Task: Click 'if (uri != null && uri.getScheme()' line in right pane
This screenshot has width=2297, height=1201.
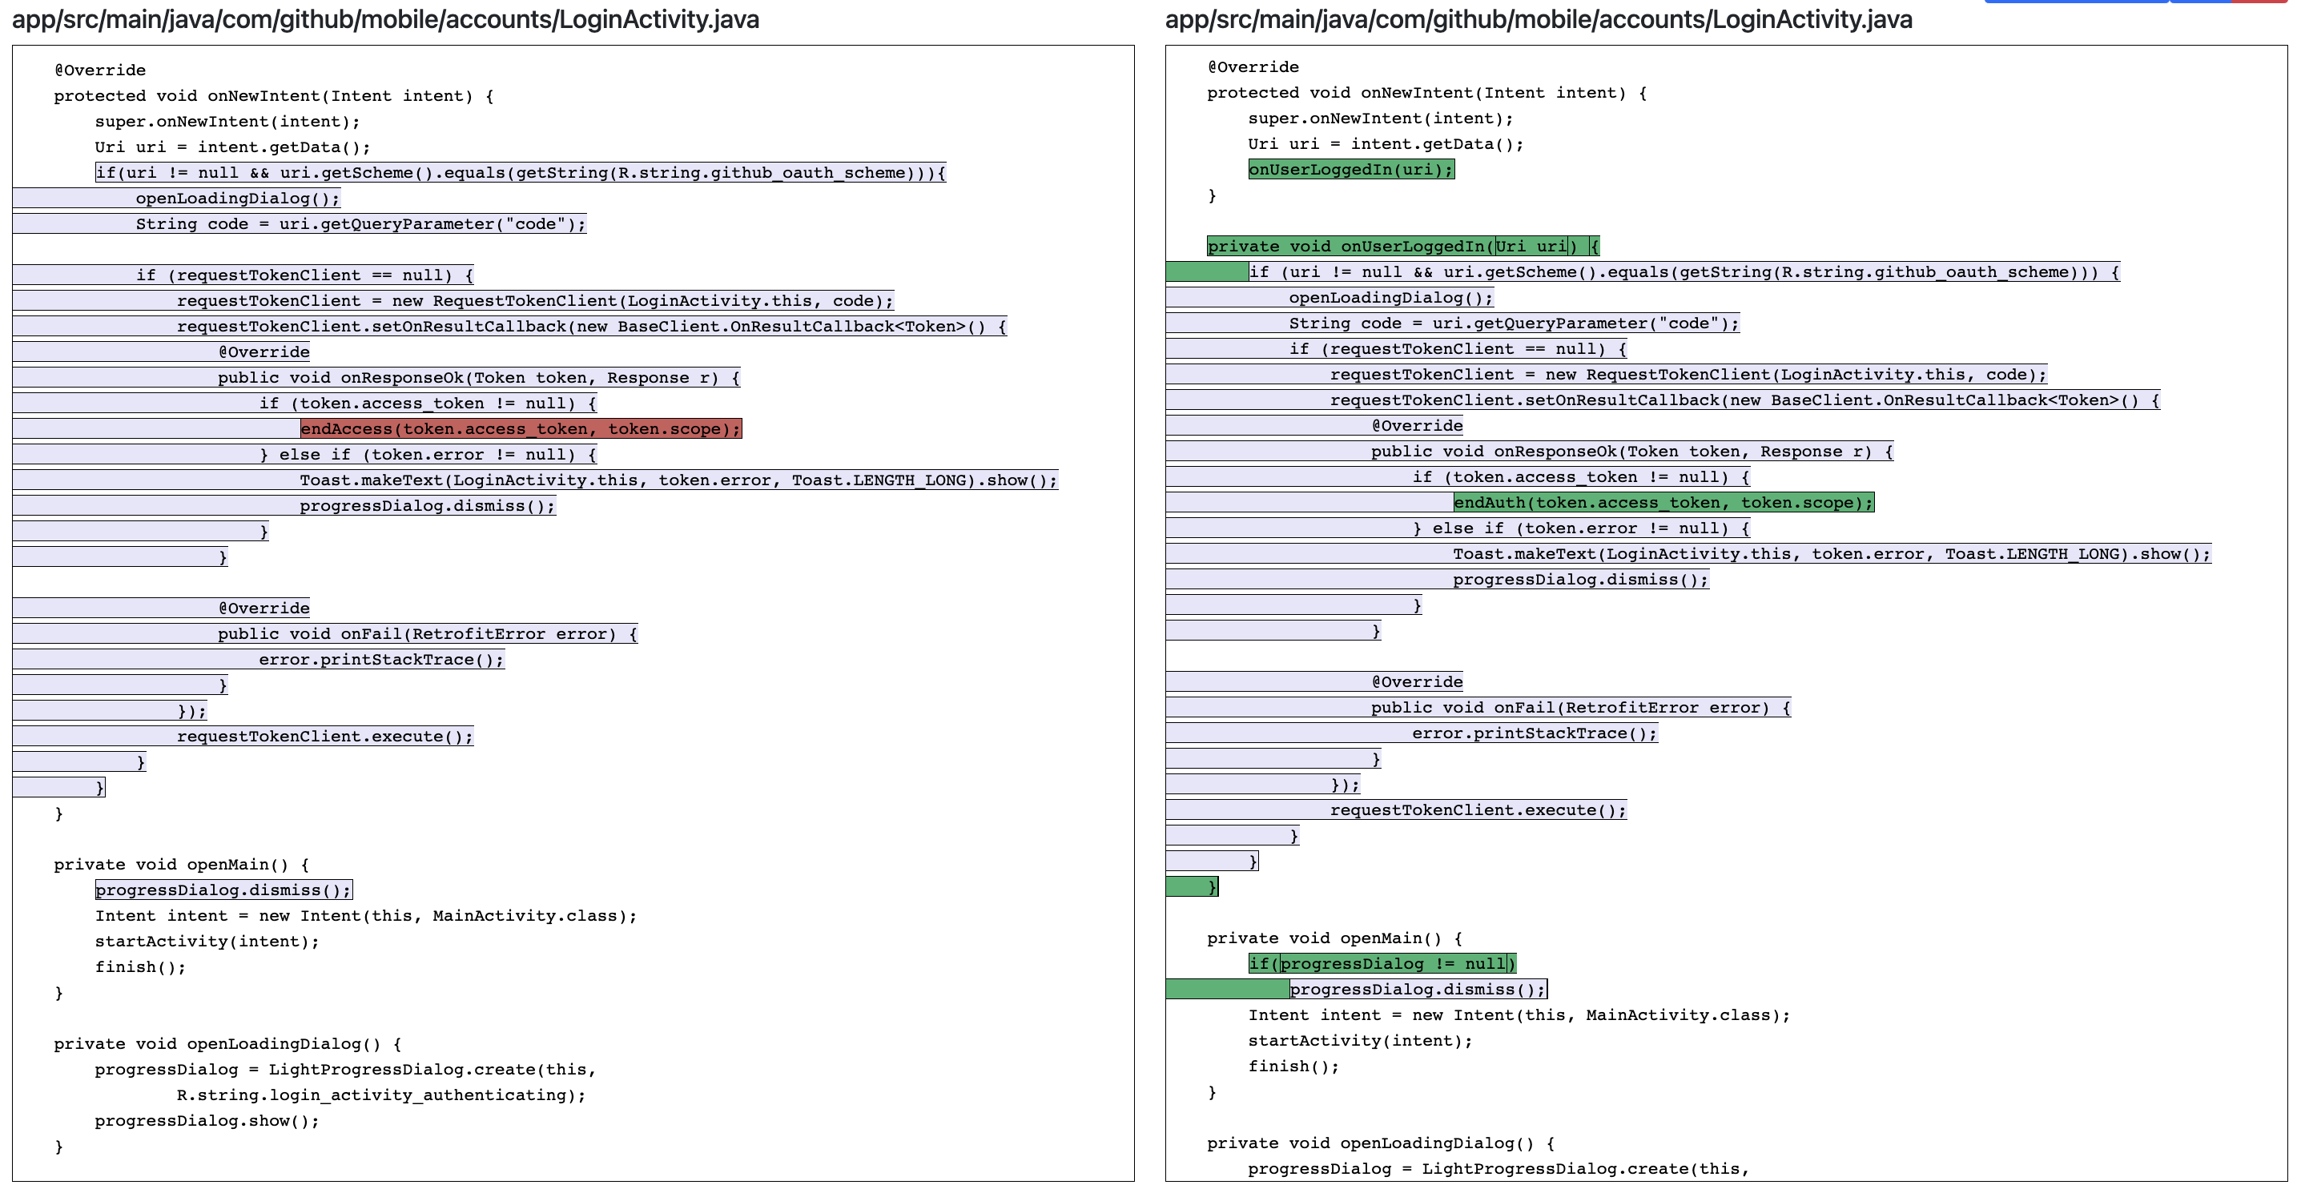Action: pos(1684,272)
